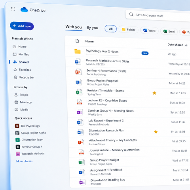
Task: Click 'Thu at 18:45' date cell
Action: (180, 151)
